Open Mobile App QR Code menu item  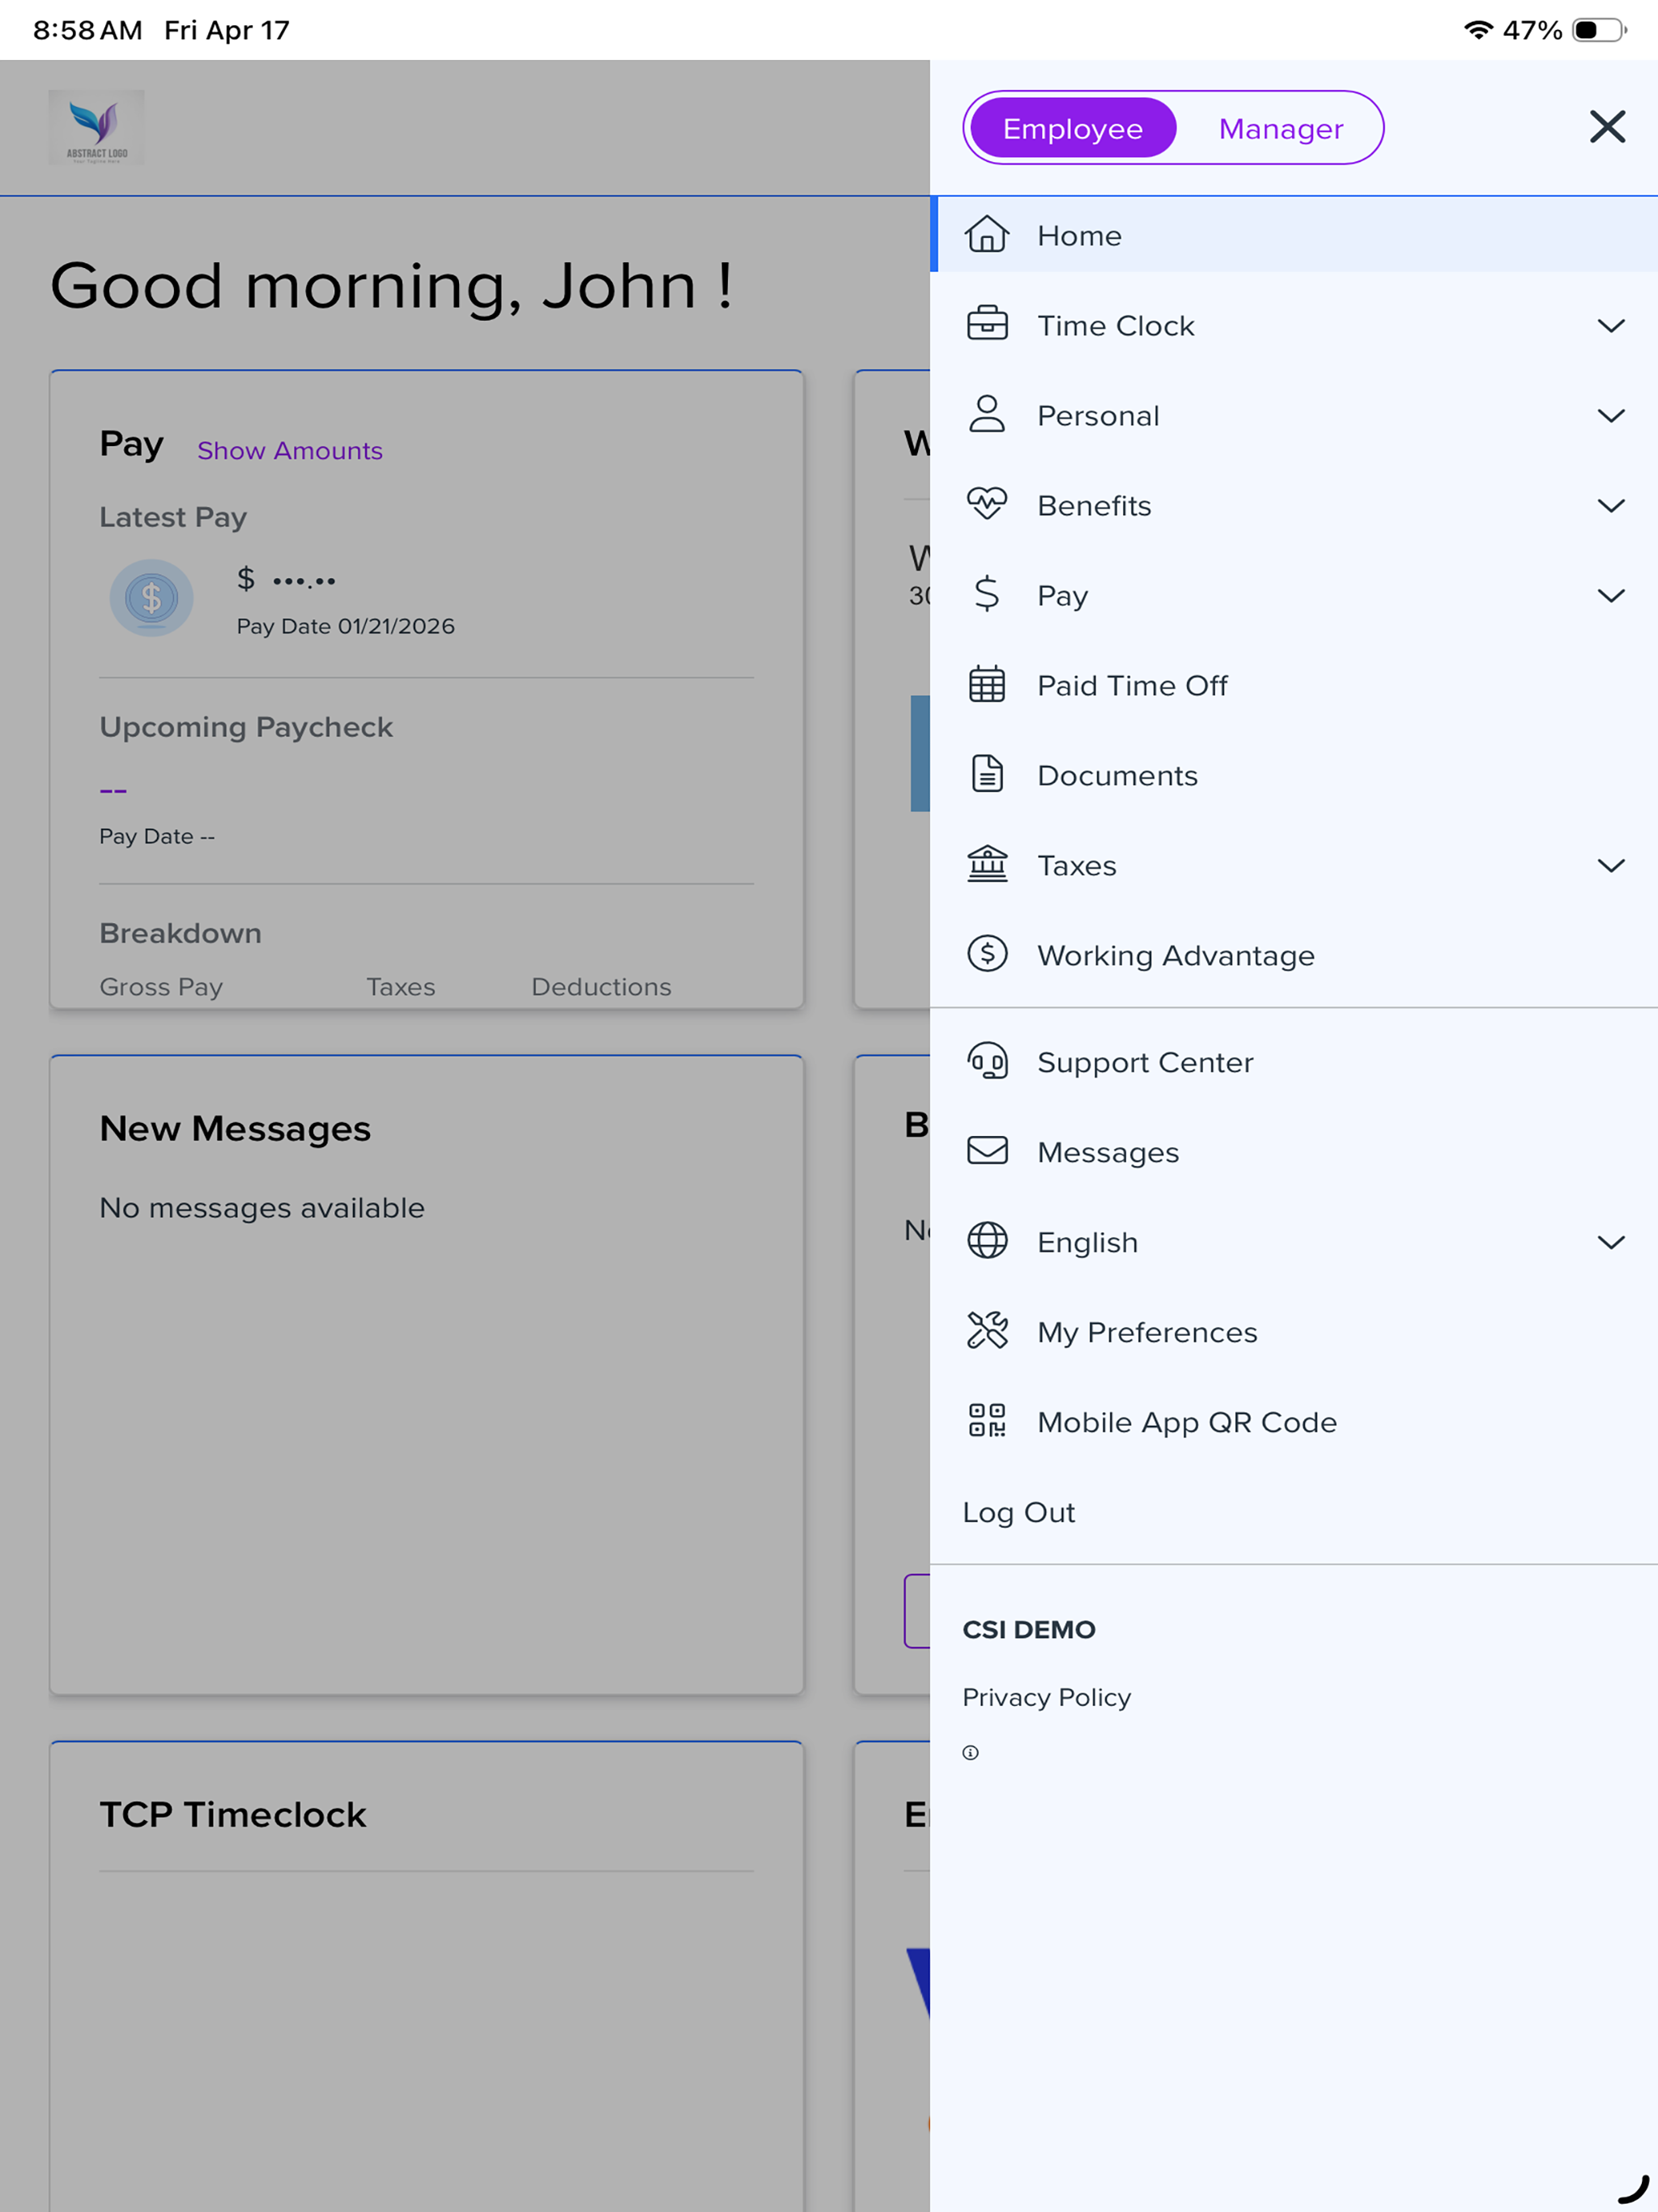point(1294,1422)
